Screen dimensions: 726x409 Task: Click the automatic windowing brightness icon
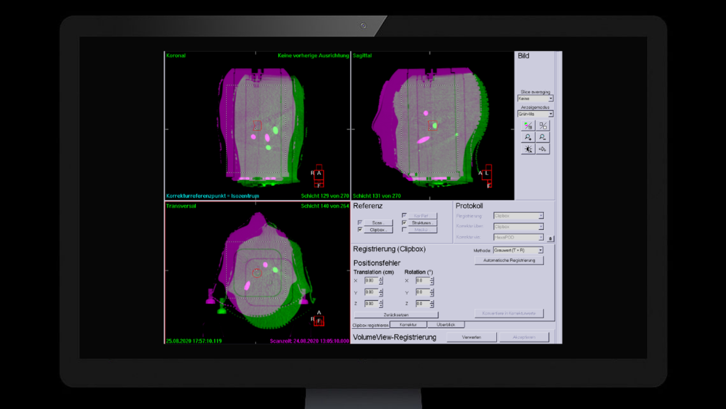[x=528, y=148]
